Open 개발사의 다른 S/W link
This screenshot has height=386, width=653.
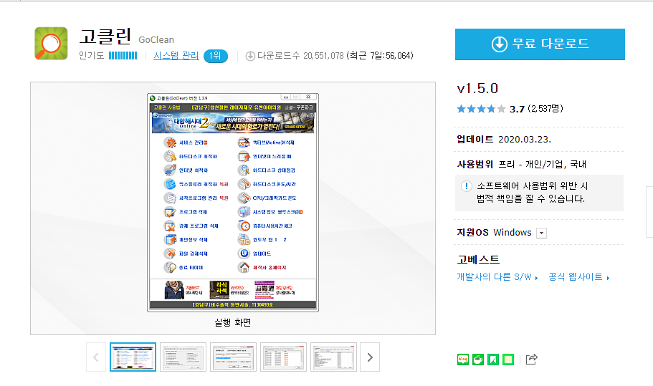tap(497, 277)
